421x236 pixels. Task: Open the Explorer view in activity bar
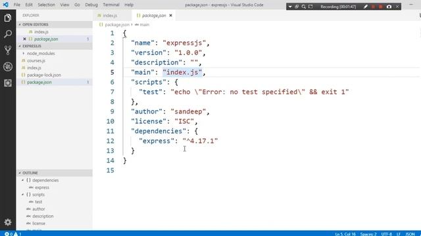click(x=8, y=18)
